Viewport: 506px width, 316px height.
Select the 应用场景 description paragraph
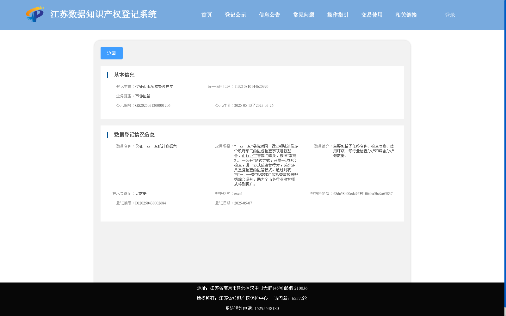266,165
